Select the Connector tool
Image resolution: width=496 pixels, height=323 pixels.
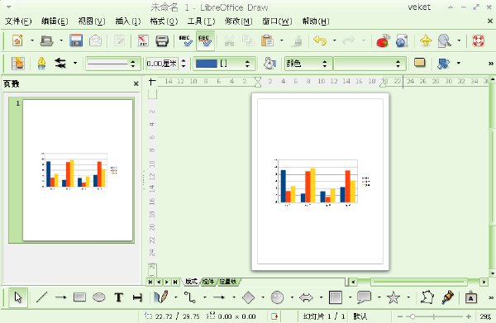pyautogui.click(x=190, y=297)
